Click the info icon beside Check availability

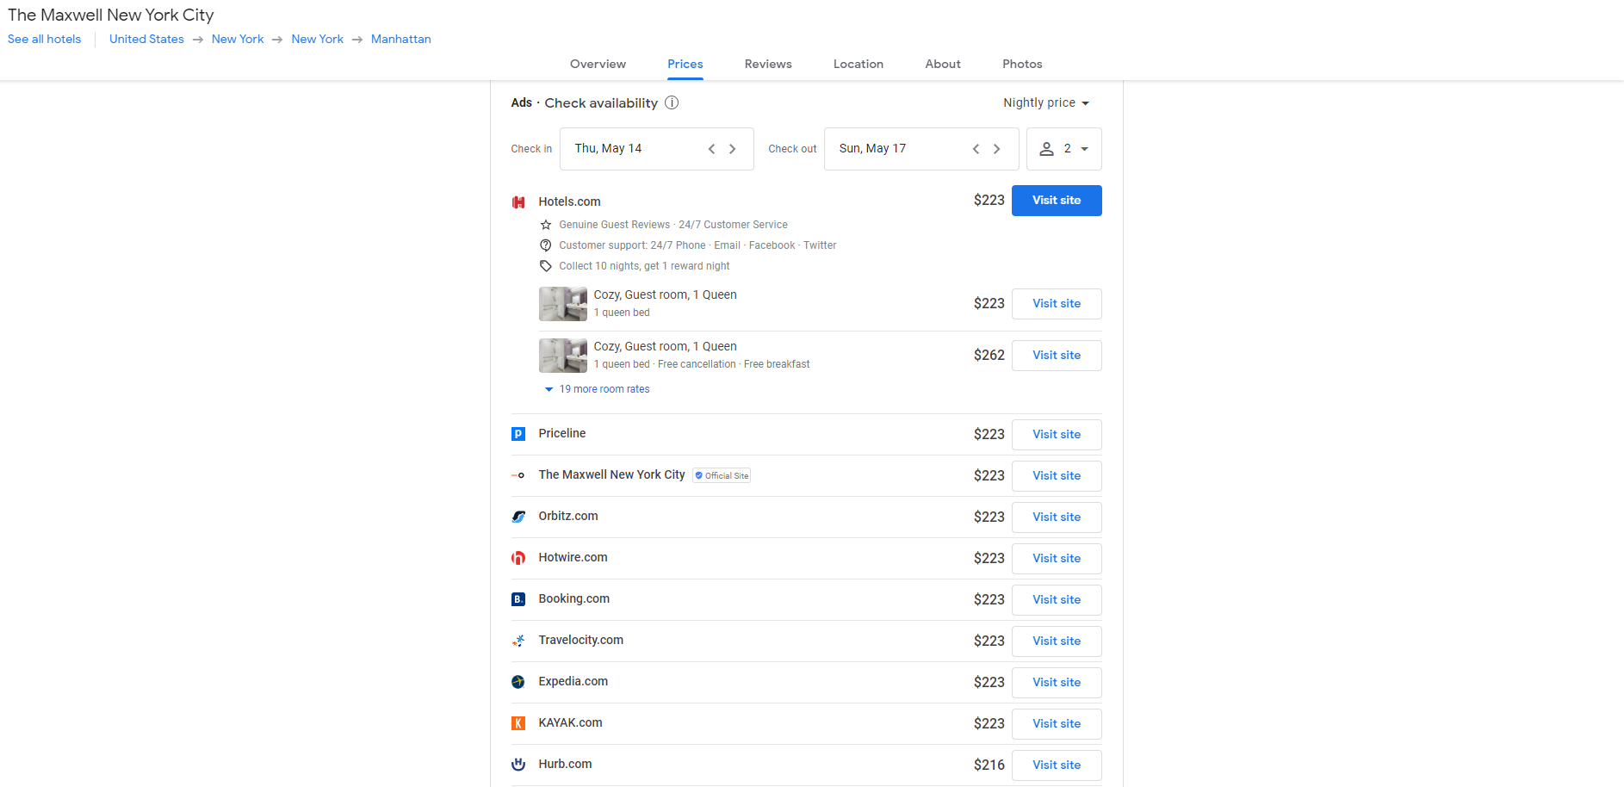[672, 103]
